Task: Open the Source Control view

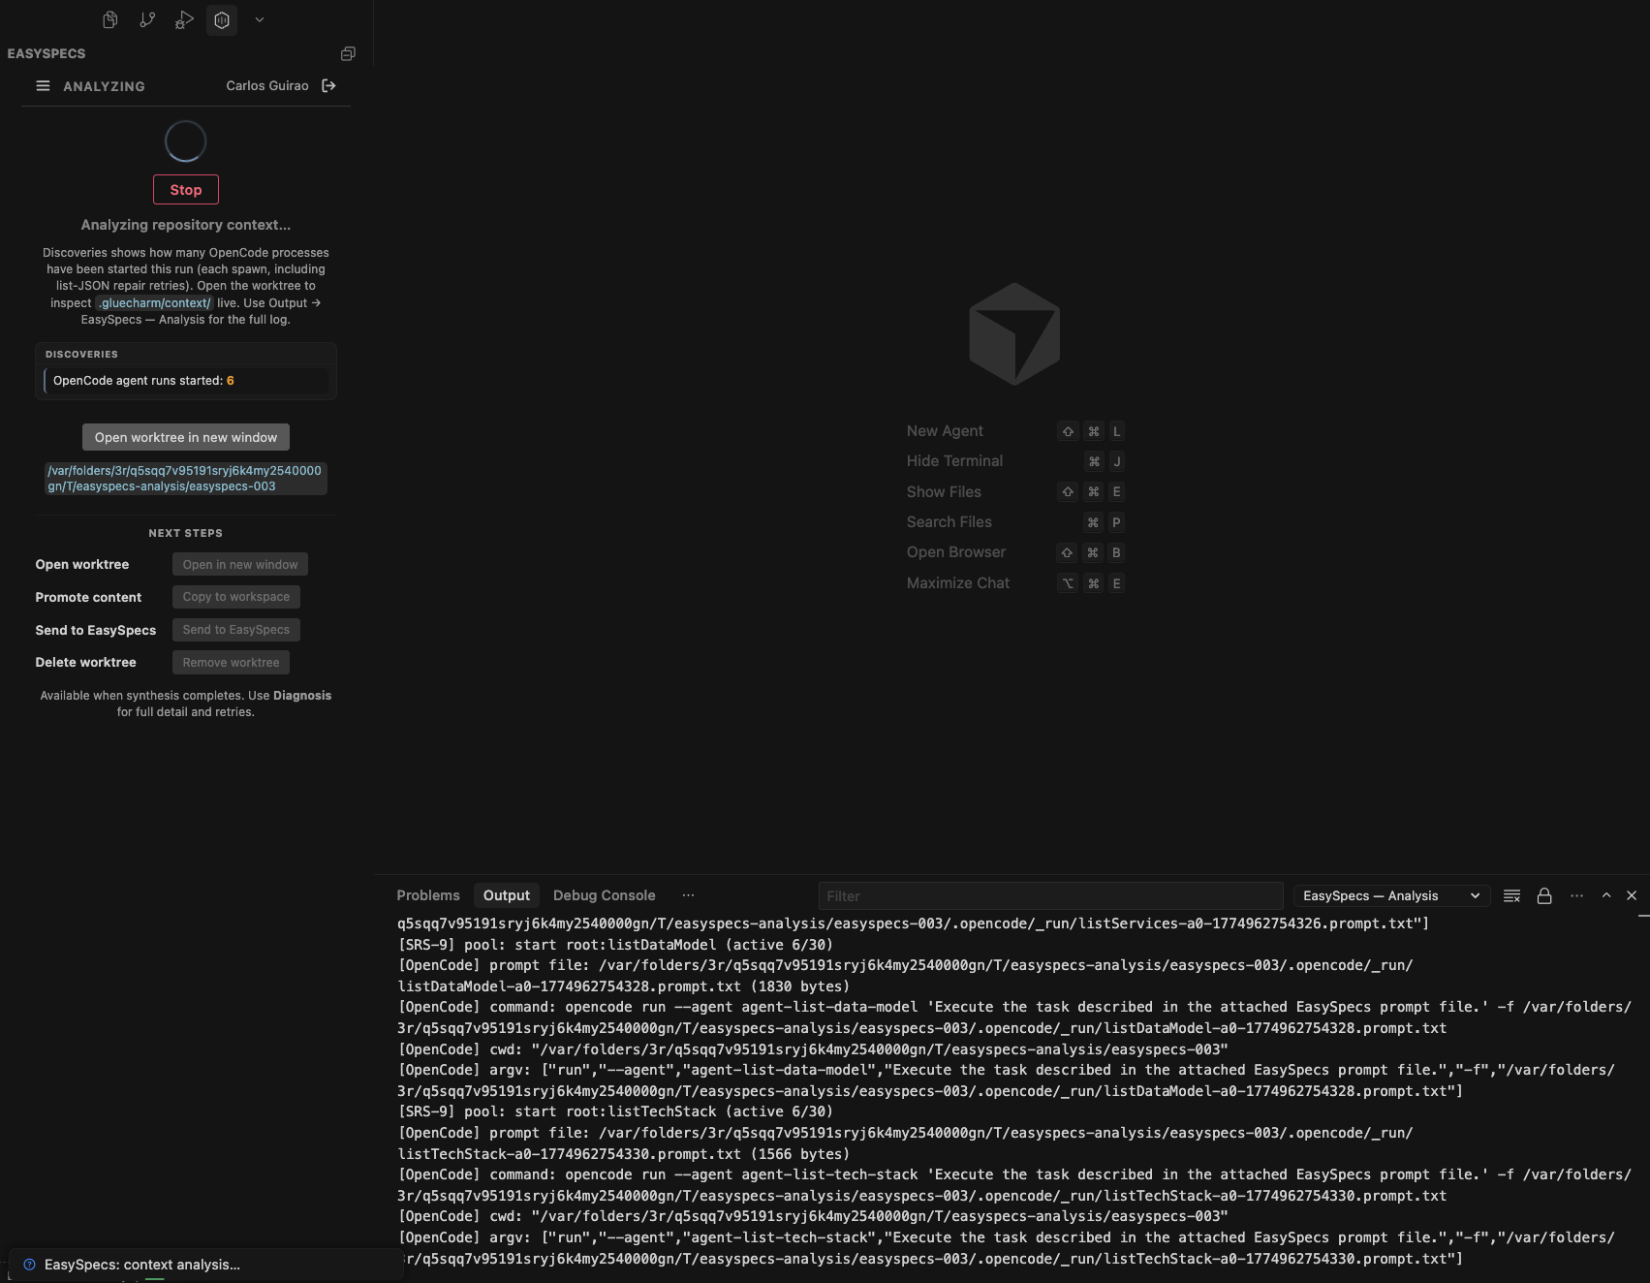Action: point(147,19)
